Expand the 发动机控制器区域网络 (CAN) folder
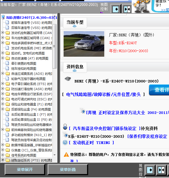Screen dimensions: 169x178 (x=3, y=33)
